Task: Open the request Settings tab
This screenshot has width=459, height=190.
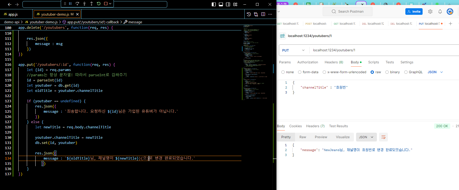Action: point(407,62)
